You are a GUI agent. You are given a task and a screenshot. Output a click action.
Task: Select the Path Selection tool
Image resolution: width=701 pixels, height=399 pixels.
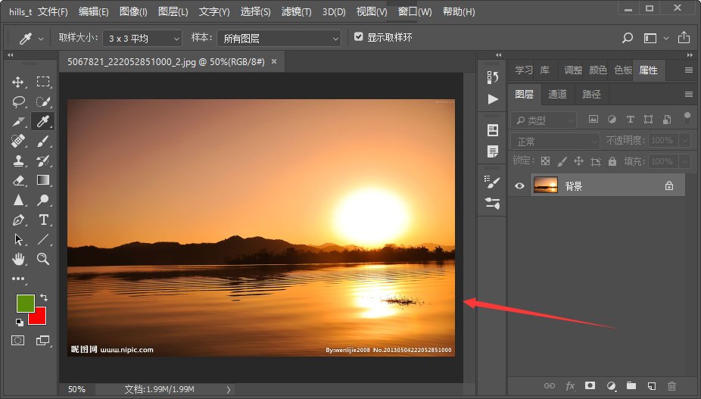click(18, 239)
